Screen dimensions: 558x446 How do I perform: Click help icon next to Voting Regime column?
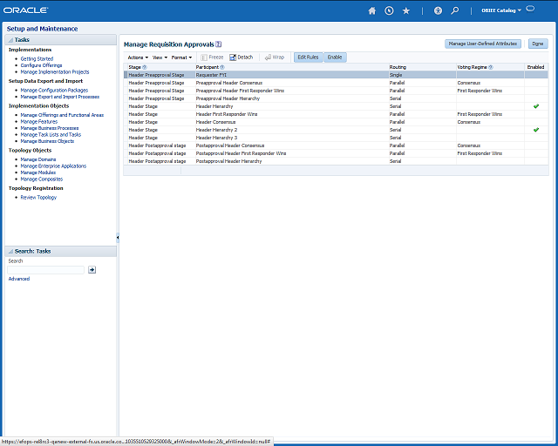click(490, 67)
